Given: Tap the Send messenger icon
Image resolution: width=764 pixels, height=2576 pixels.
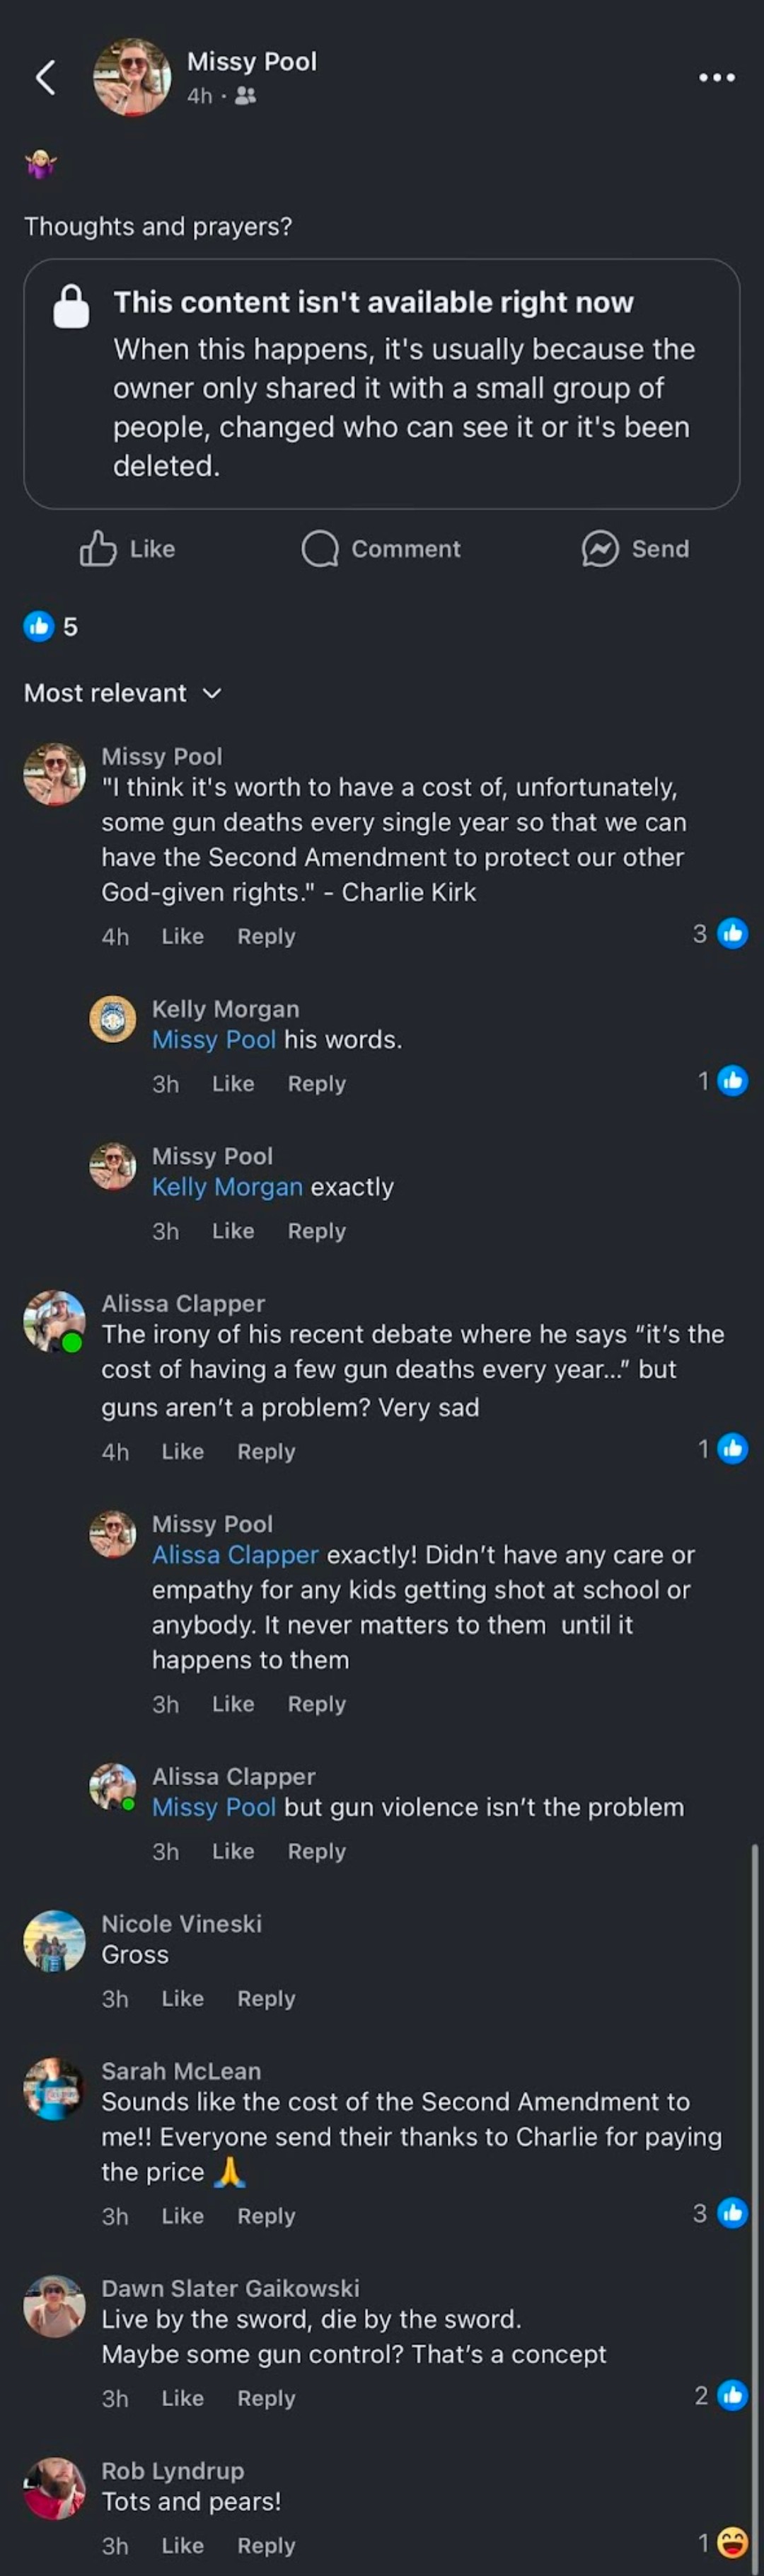Looking at the screenshot, I should pos(600,548).
